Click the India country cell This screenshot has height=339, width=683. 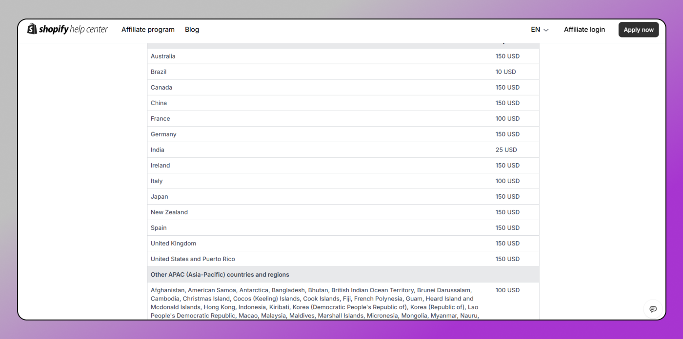(x=158, y=150)
